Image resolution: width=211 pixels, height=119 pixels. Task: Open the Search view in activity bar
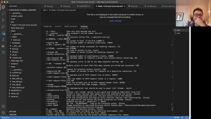click(x=3, y=14)
